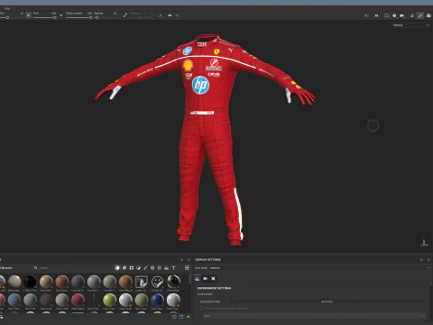
Task: Click the shelf search magnifier icon
Action: point(35,268)
